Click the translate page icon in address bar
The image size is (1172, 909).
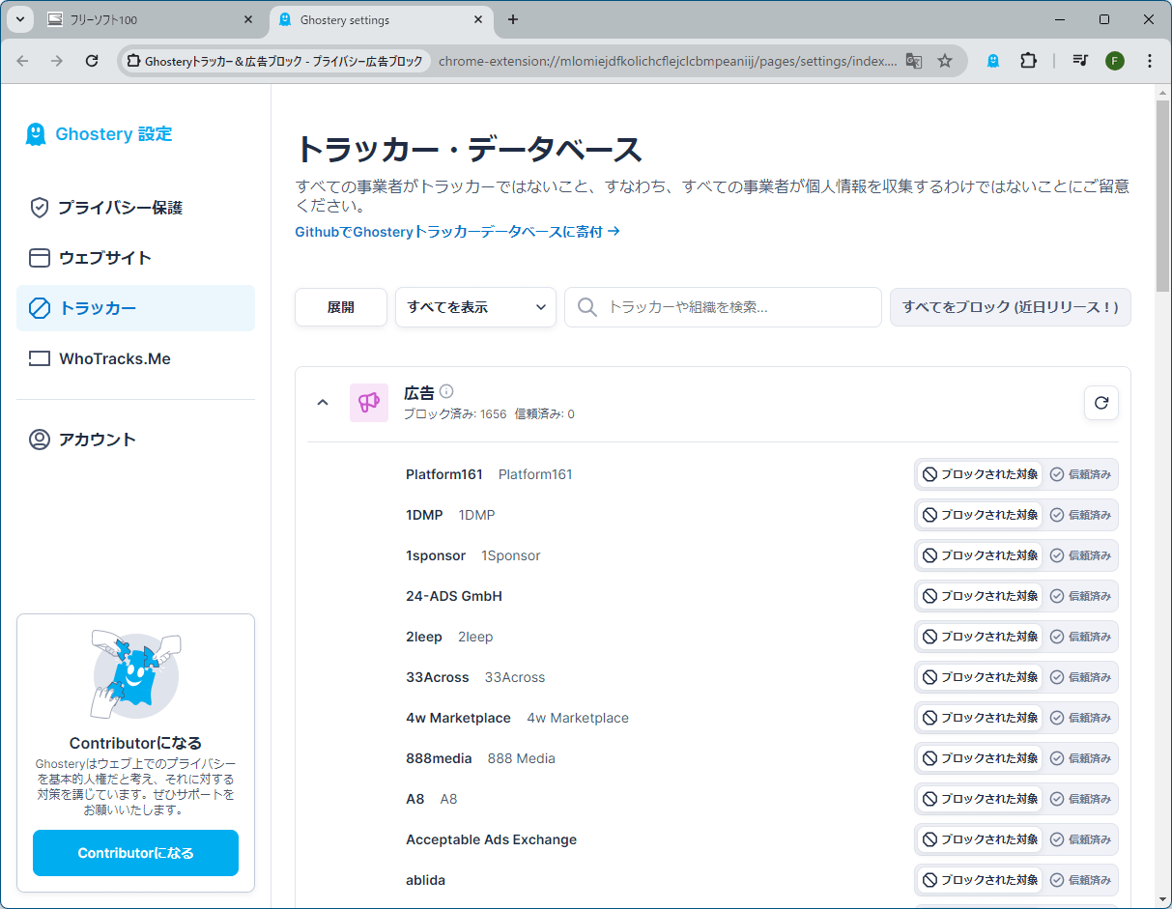[x=914, y=61]
